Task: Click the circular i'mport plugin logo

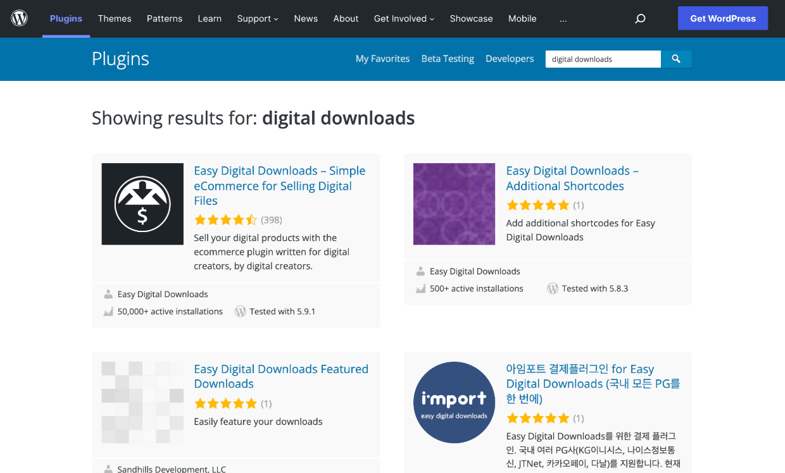Action: [454, 402]
